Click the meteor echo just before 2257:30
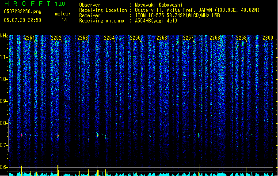 click(x=199, y=136)
